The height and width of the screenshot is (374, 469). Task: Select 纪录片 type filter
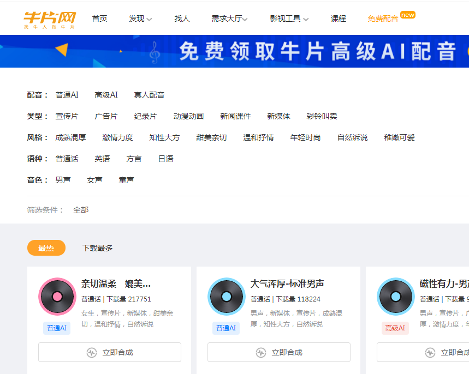(x=145, y=116)
